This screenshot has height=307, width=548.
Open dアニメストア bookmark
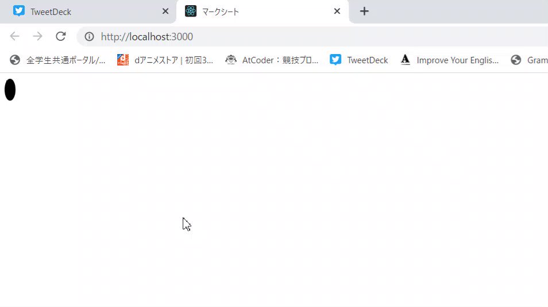(x=165, y=60)
